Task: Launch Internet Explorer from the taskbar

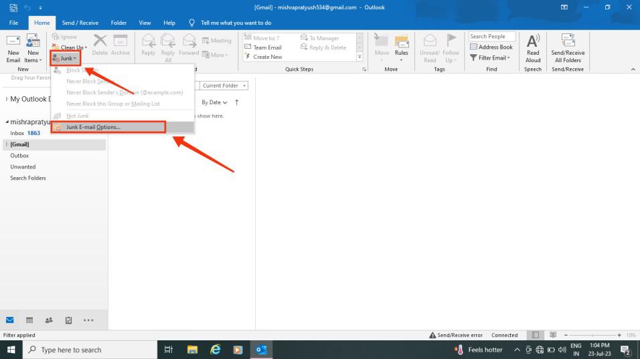Action: [x=215, y=350]
